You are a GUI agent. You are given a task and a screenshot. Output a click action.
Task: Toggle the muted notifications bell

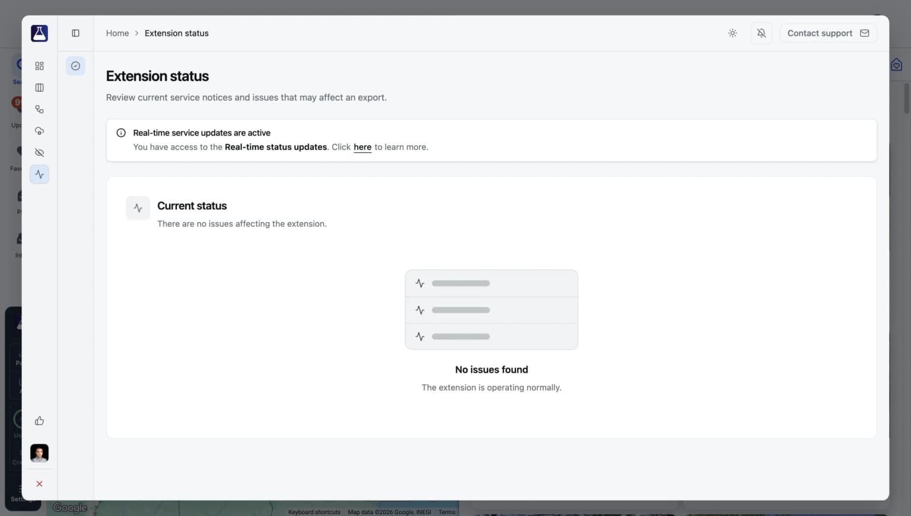click(762, 33)
